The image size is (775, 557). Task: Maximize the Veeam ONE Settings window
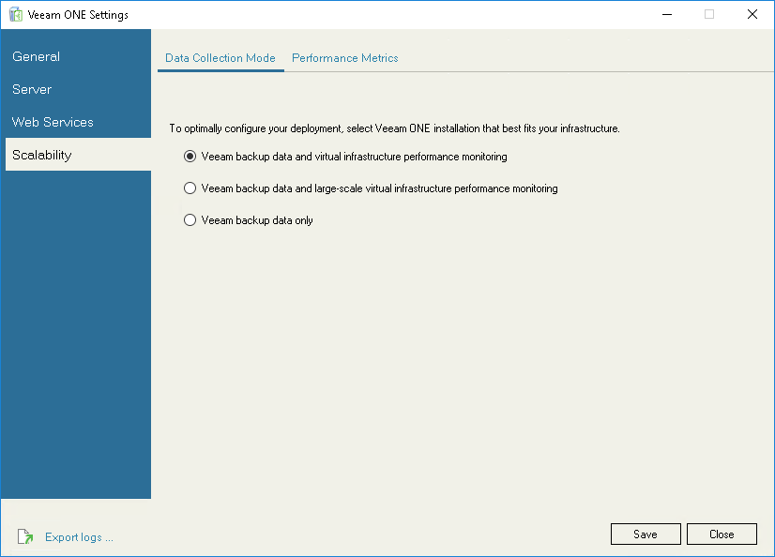pyautogui.click(x=708, y=14)
